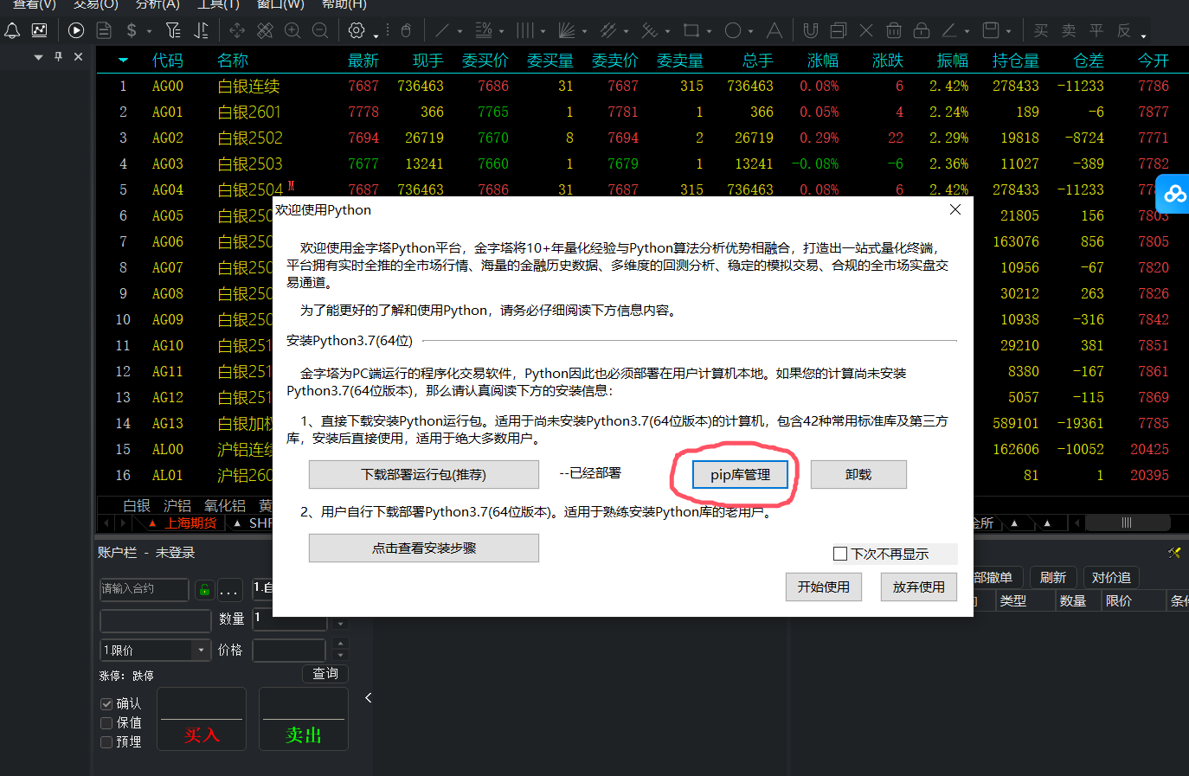The image size is (1189, 776).
Task: Click the green 卖出 sell button
Action: 304,719
